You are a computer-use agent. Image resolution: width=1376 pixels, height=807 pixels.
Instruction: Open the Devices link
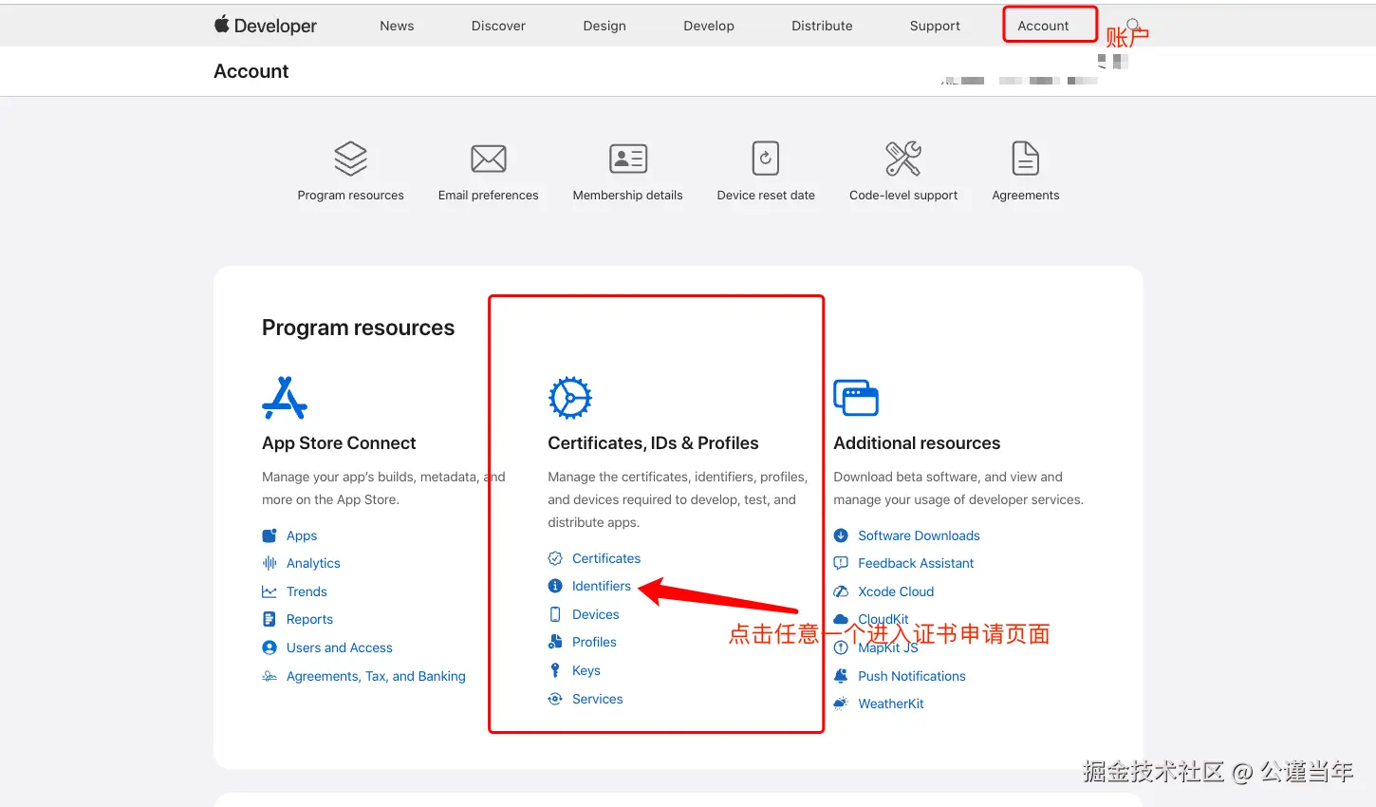tap(596, 614)
